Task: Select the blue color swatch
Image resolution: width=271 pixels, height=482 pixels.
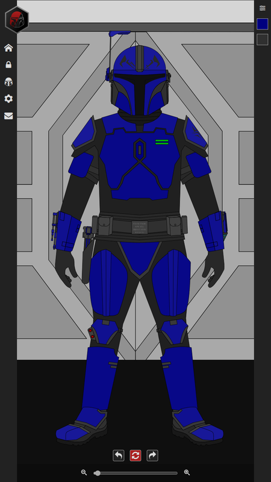Action: tap(263, 24)
